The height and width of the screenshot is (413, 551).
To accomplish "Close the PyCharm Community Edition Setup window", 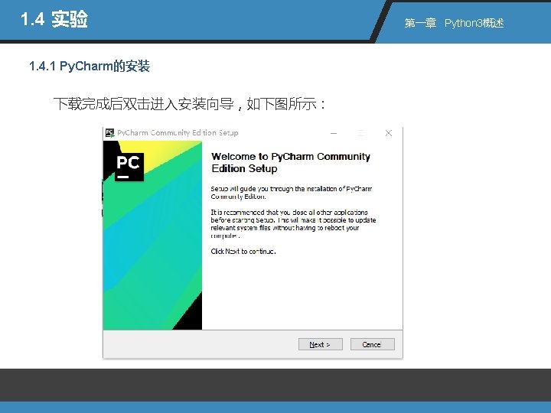I will point(388,133).
